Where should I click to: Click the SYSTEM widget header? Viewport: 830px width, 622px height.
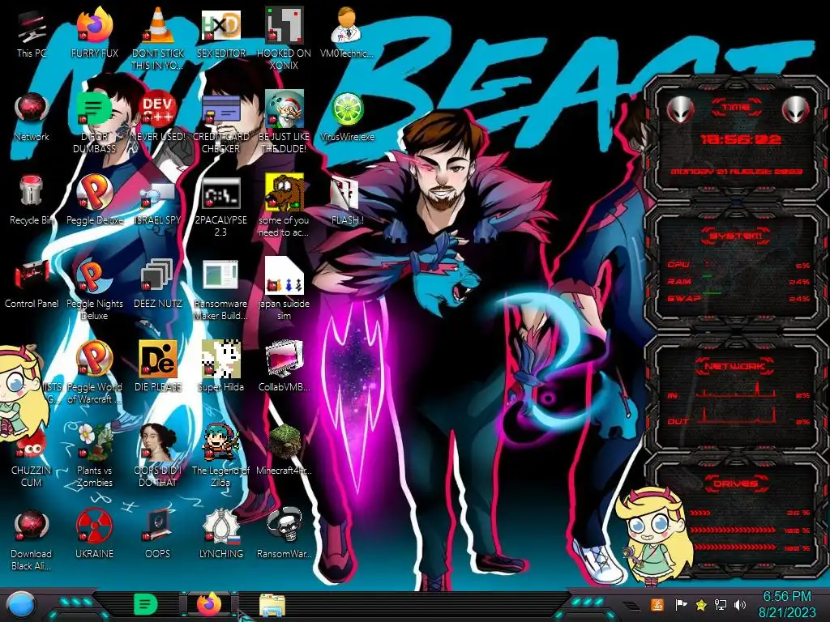pos(736,235)
